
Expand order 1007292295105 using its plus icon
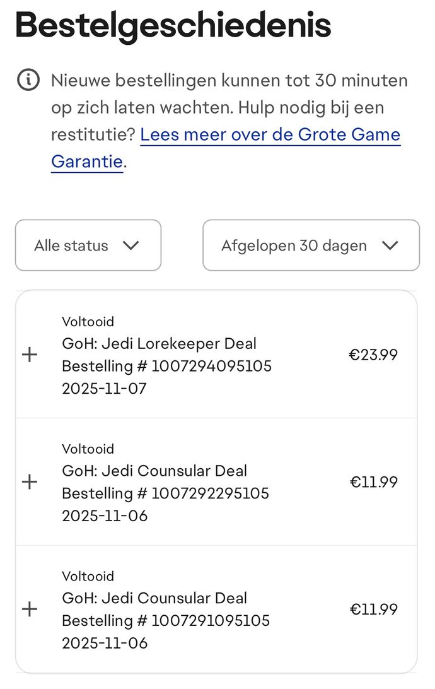click(x=30, y=482)
